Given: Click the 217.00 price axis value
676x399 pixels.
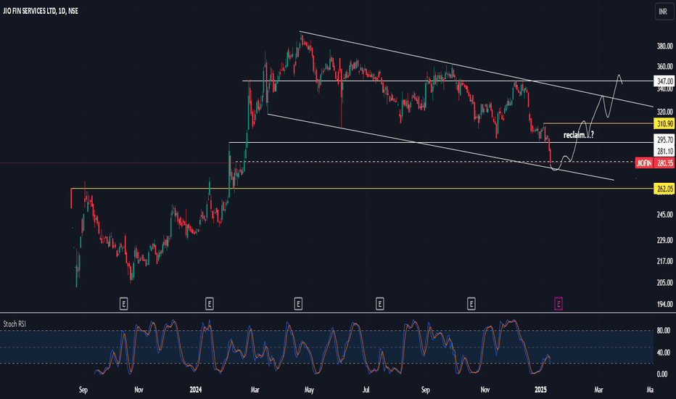Looking at the screenshot, I should click(x=664, y=261).
